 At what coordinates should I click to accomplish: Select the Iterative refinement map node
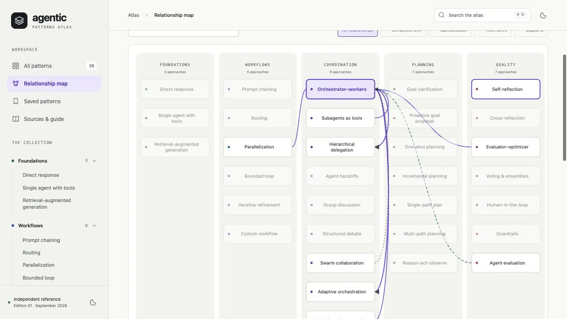coord(258,205)
